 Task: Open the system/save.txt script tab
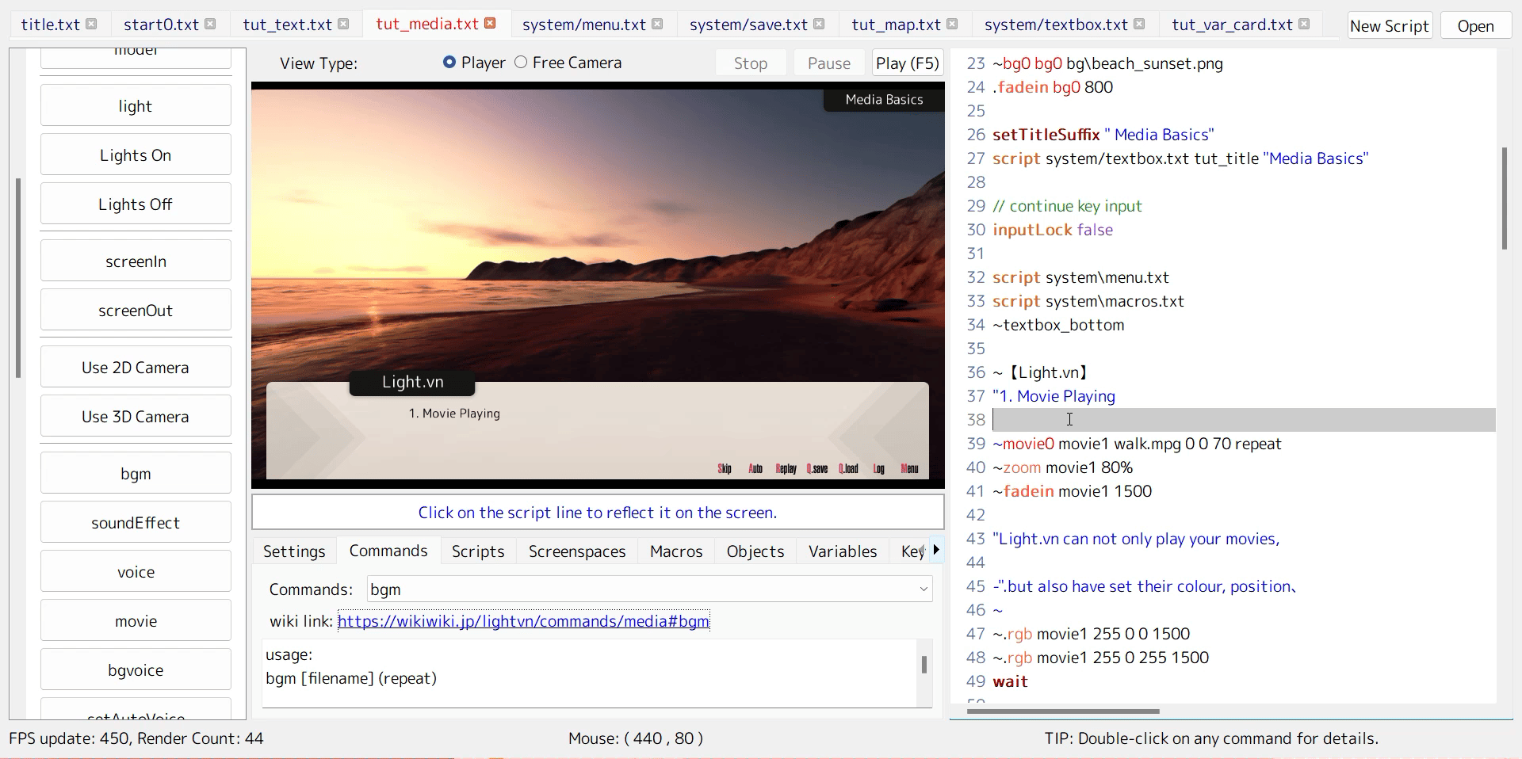point(748,25)
